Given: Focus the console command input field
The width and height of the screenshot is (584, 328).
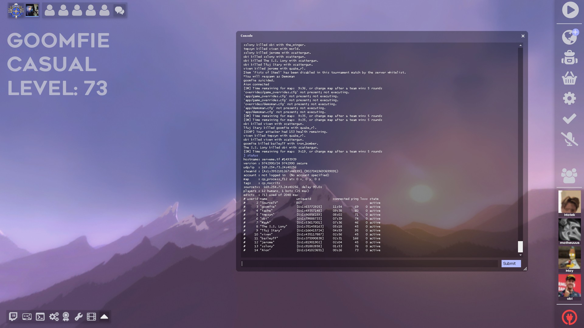Looking at the screenshot, I should point(370,264).
